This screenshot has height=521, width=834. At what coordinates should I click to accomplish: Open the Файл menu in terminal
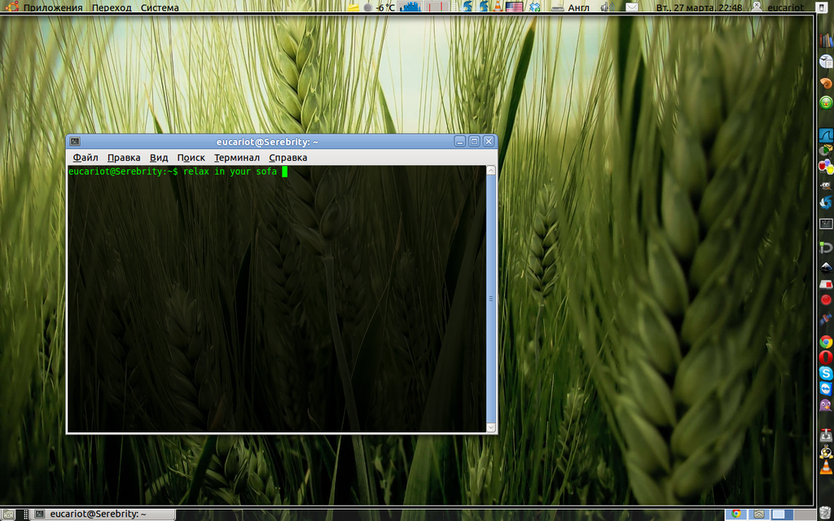tap(85, 157)
